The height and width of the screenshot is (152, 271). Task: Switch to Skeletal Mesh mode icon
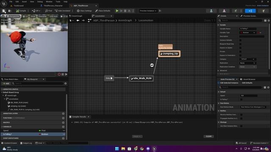224,11
